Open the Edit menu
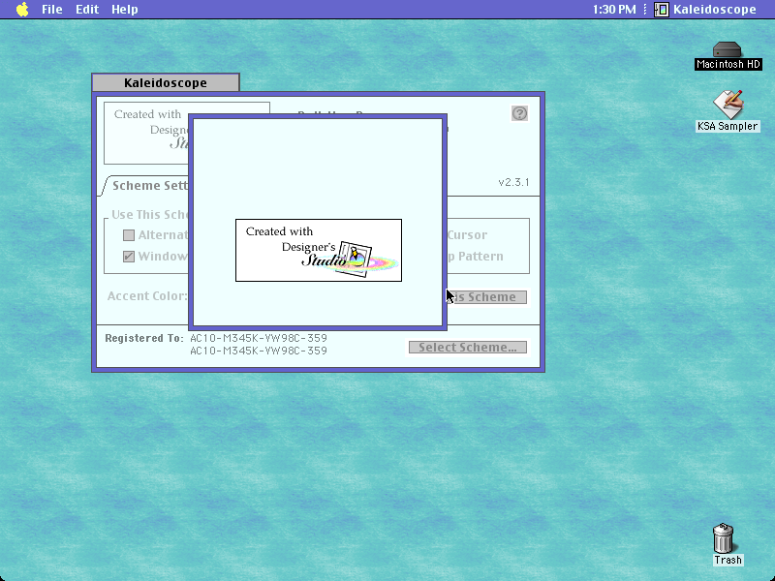This screenshot has height=581, width=775. 87,9
